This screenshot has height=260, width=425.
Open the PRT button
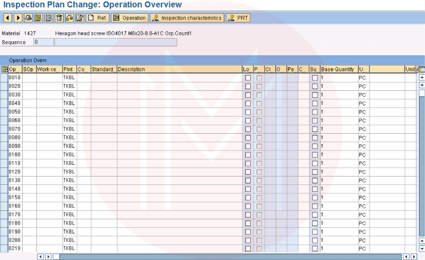(238, 18)
